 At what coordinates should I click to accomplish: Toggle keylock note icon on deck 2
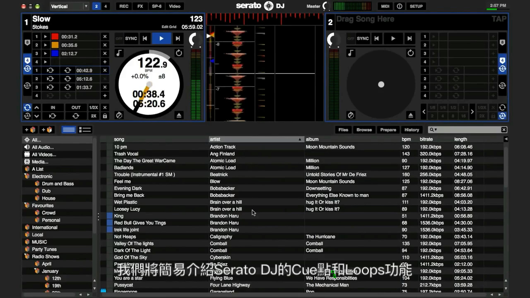(351, 53)
